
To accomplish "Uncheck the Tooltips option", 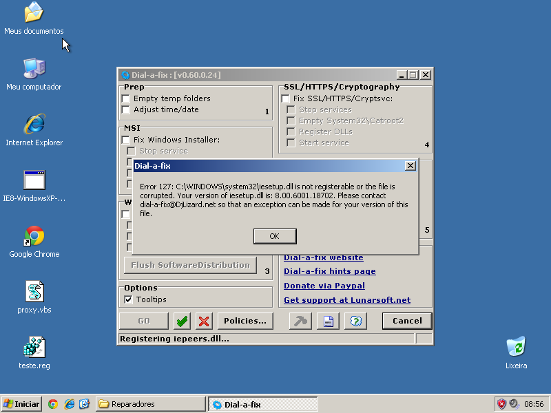I will pos(128,299).
